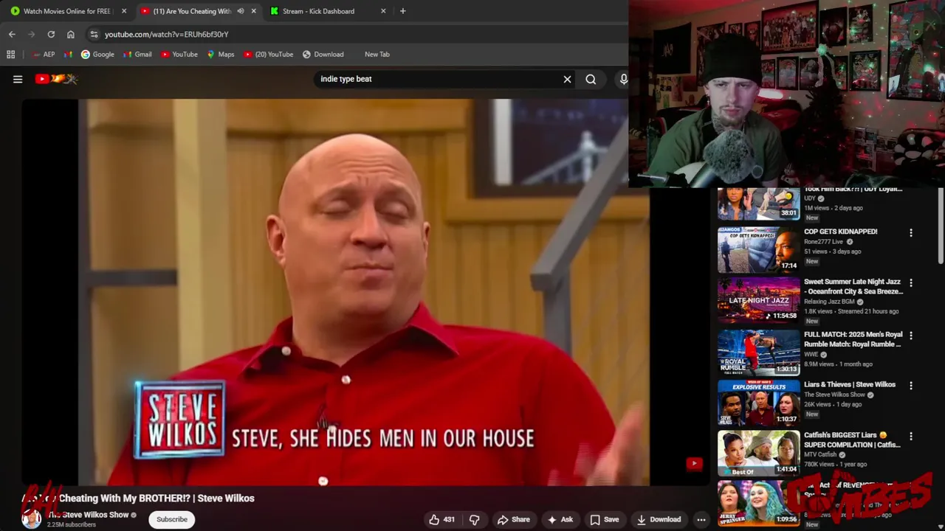The width and height of the screenshot is (945, 531).
Task: Open options menu for Royal Rumble video
Action: [910, 336]
